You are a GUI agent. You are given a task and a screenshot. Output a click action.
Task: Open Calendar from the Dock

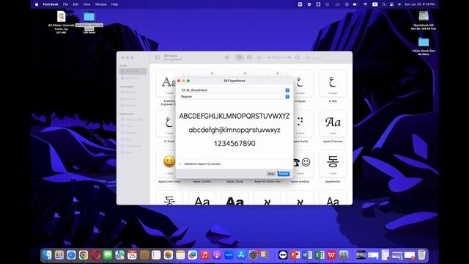tap(132, 254)
